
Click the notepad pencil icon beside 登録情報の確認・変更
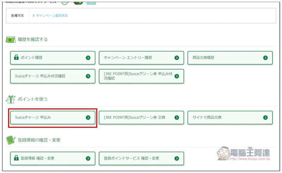[x=11, y=140]
